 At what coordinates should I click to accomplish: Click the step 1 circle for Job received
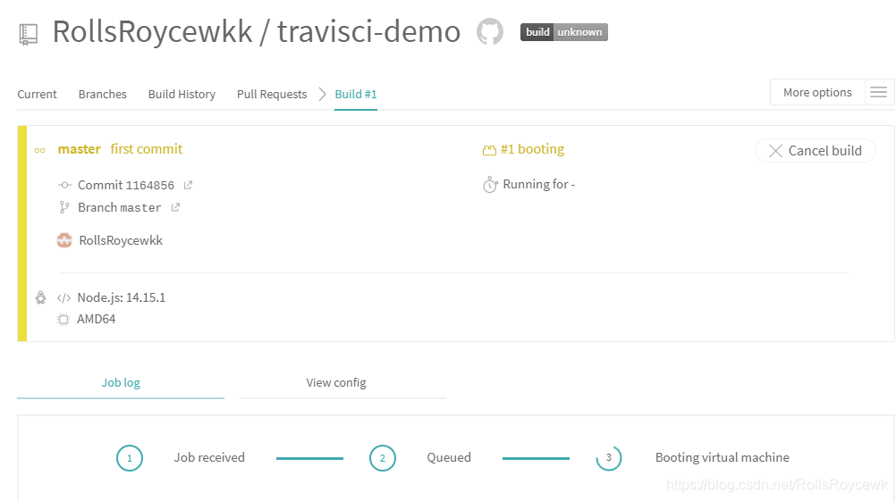tap(130, 458)
